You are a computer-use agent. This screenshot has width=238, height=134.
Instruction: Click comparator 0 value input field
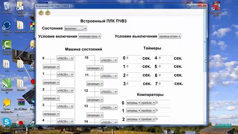[x=163, y=103]
